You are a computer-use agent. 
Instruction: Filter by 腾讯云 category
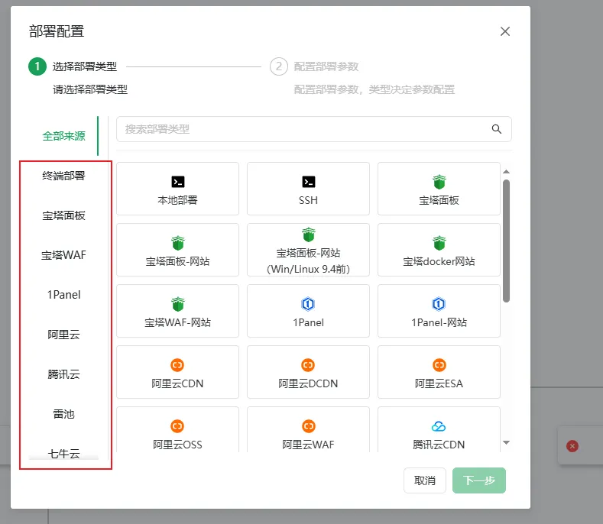[63, 374]
